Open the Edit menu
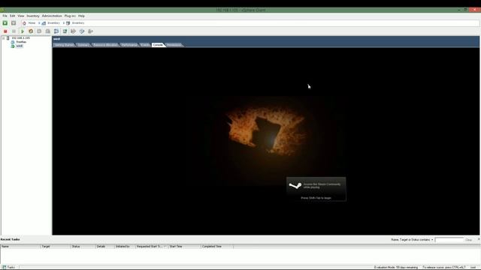This screenshot has width=481, height=270. [12, 16]
